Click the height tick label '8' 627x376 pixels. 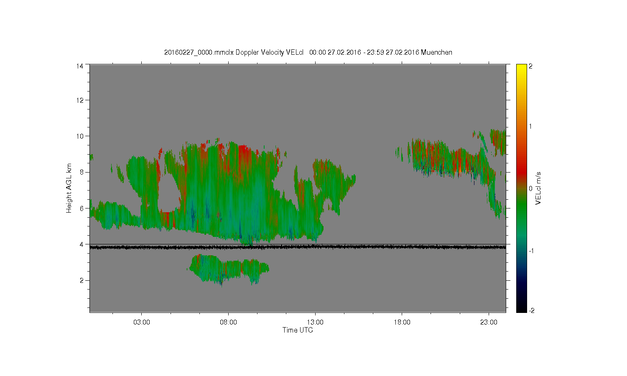coord(82,172)
